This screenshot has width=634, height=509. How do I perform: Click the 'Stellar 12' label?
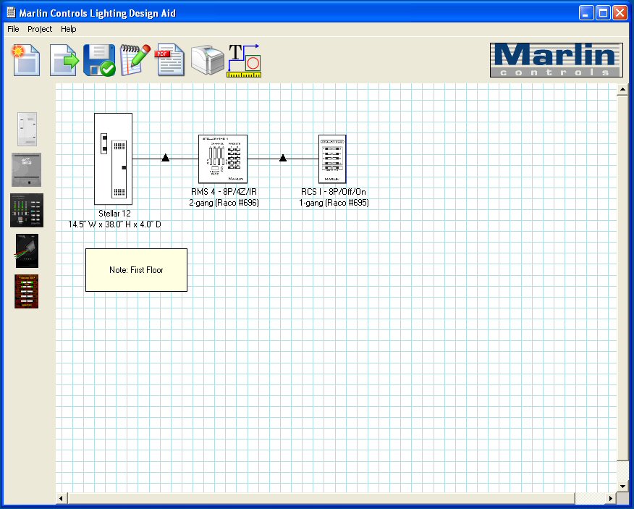pyautogui.click(x=114, y=213)
